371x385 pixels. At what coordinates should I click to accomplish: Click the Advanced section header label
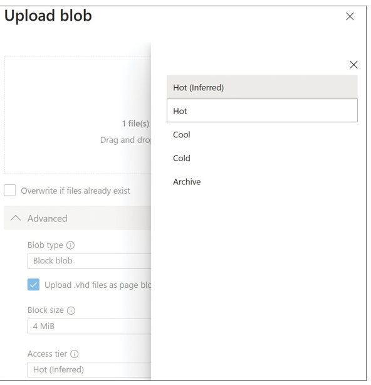(48, 218)
